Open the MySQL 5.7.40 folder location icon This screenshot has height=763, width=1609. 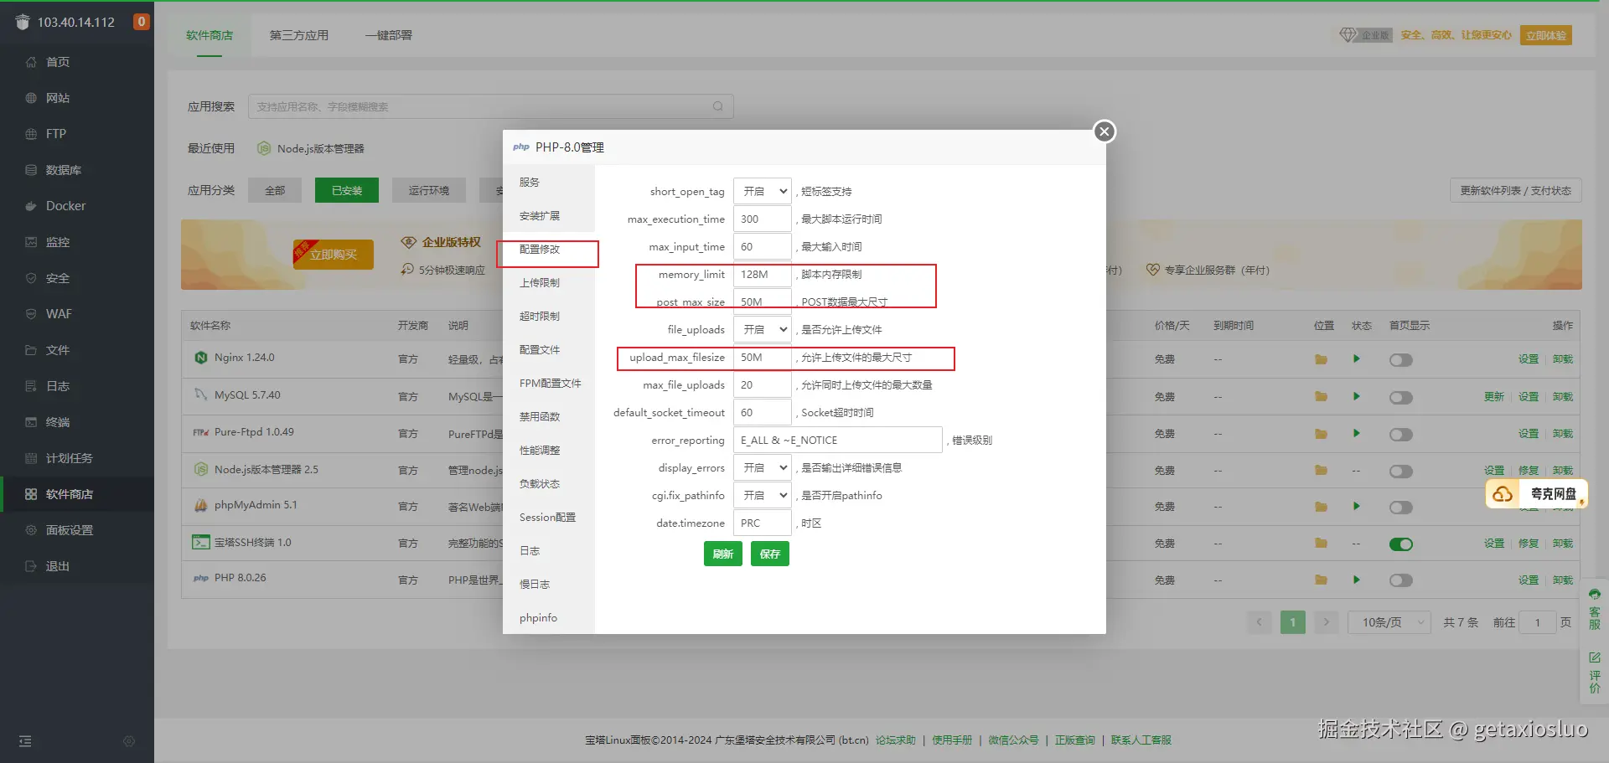[x=1321, y=396]
